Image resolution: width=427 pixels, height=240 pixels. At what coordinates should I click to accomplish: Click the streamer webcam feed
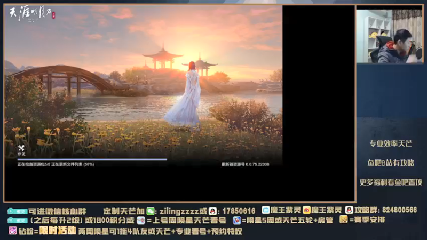390,36
